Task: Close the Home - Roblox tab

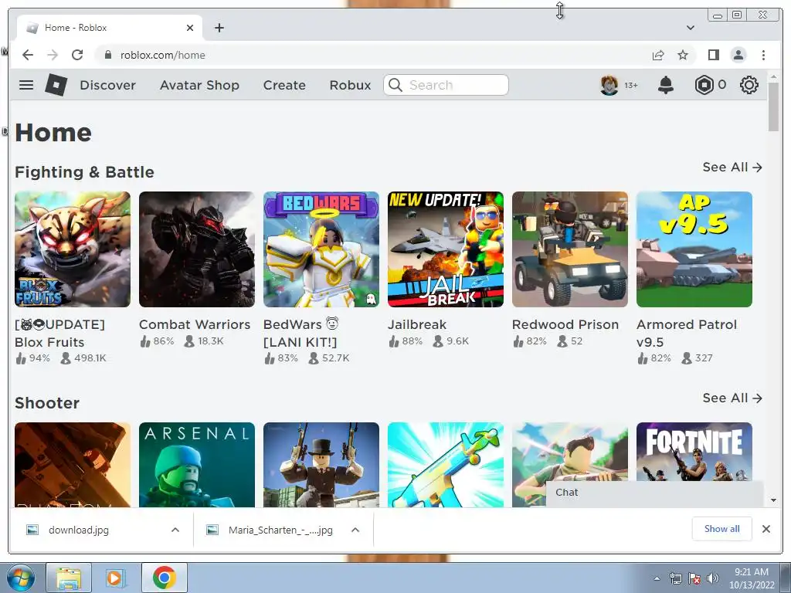Action: click(190, 28)
